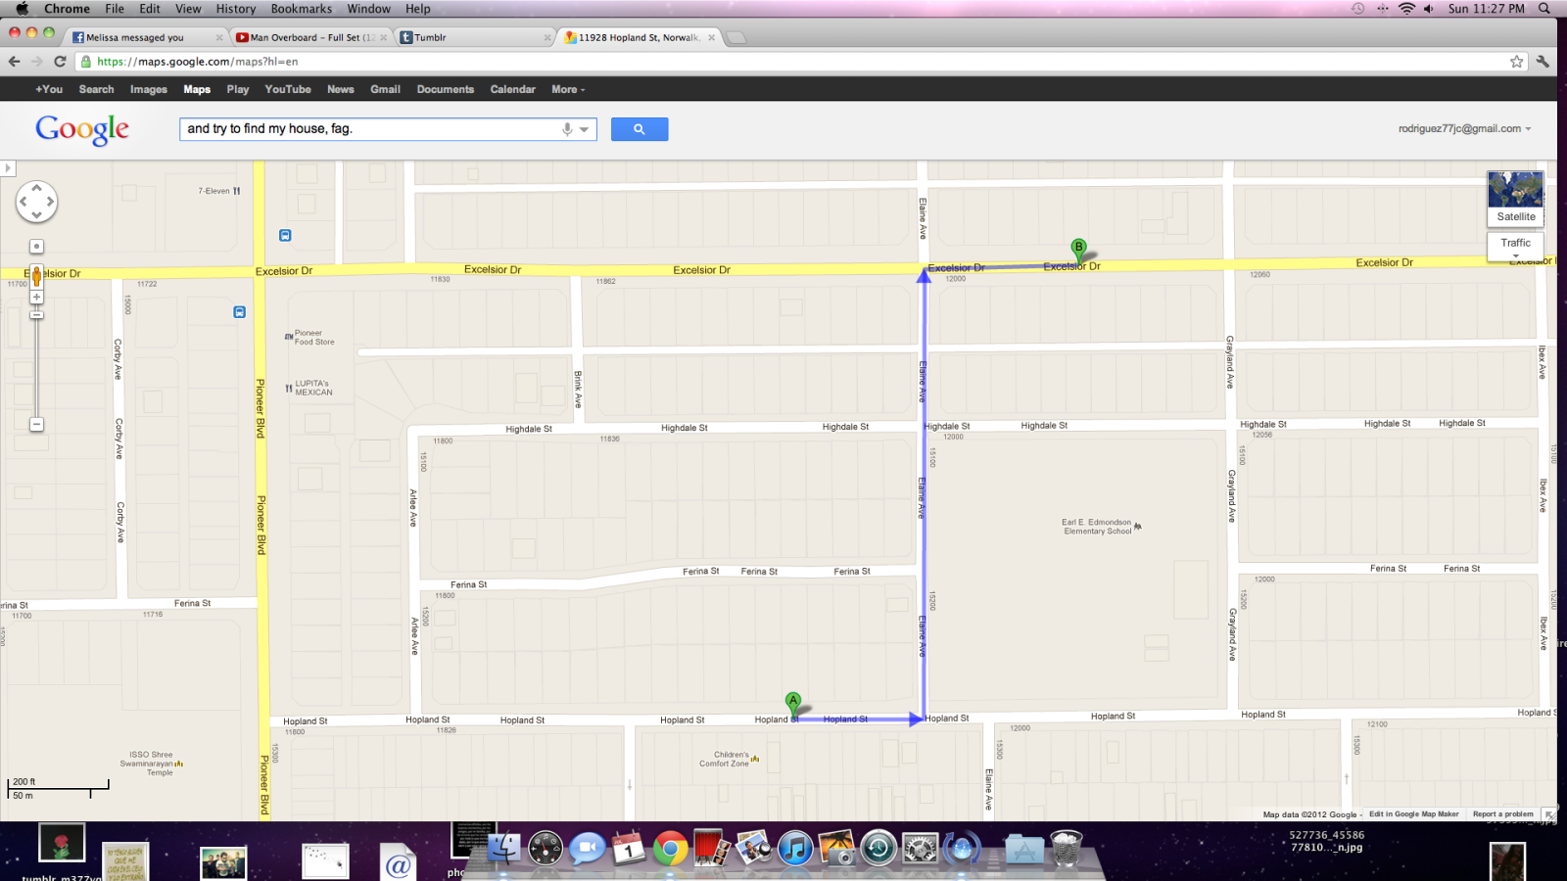This screenshot has width=1567, height=881.
Task: Pan the map up arrow
Action: (x=36, y=188)
